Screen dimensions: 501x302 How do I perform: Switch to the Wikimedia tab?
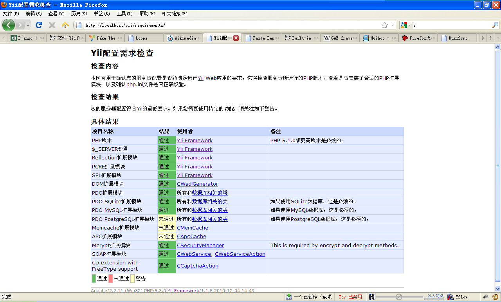tap(184, 38)
